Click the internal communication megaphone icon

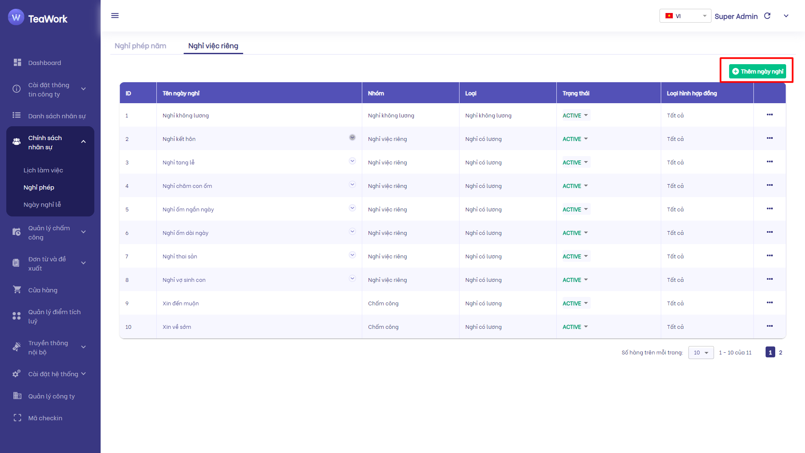(x=17, y=347)
